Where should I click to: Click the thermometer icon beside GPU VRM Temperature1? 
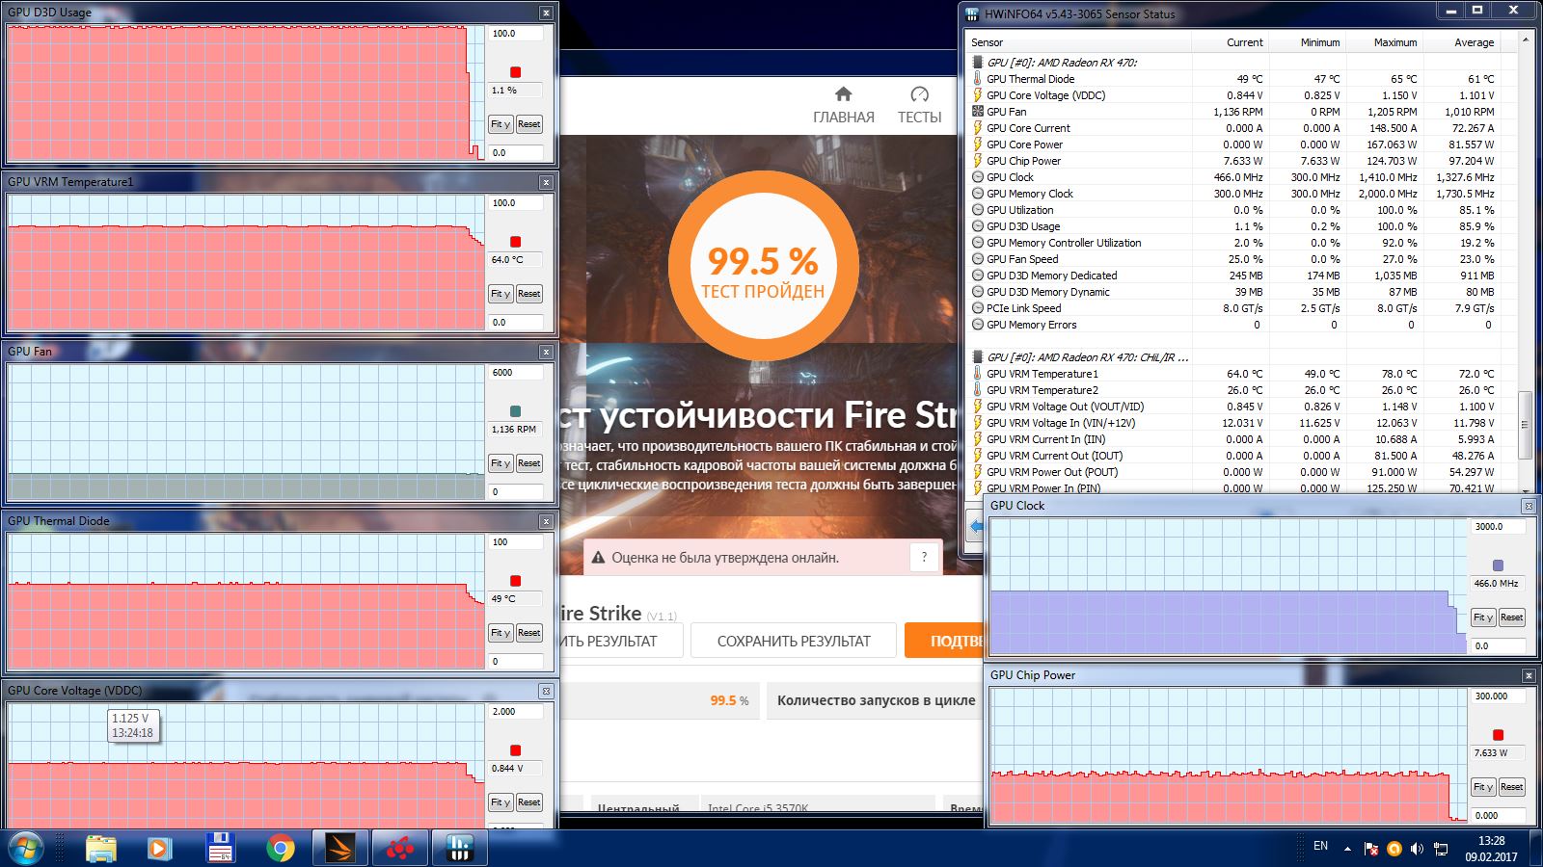click(977, 374)
